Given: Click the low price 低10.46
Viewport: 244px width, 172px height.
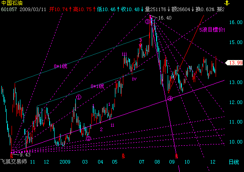Looking at the screenshot, I should tap(106, 9).
